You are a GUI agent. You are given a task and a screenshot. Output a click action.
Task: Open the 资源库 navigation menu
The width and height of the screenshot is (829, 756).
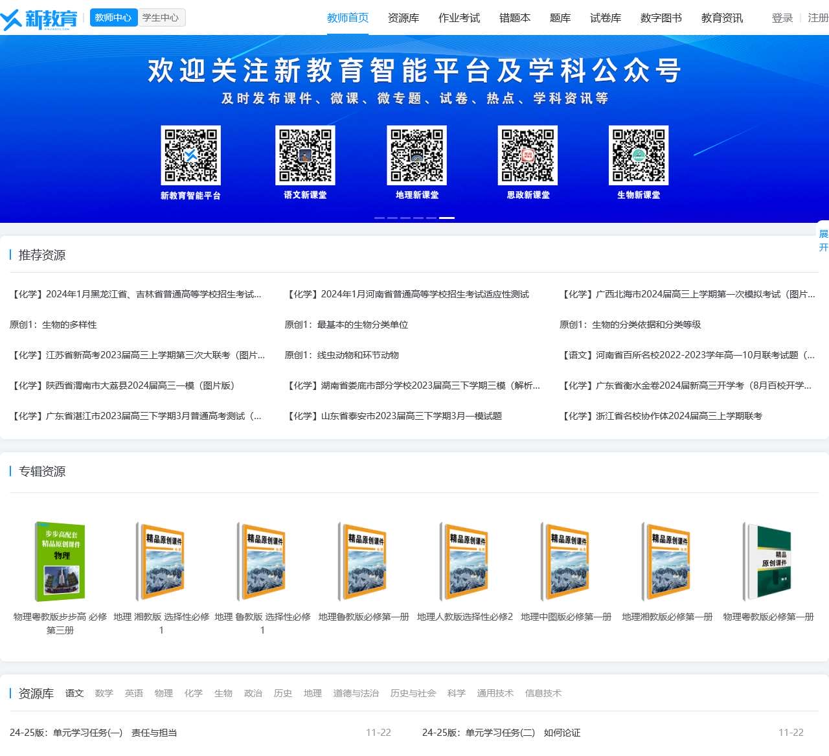403,18
